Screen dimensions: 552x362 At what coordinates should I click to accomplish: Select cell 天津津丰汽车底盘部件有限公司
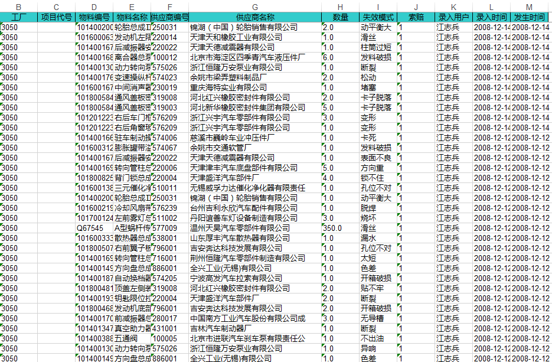(255, 168)
